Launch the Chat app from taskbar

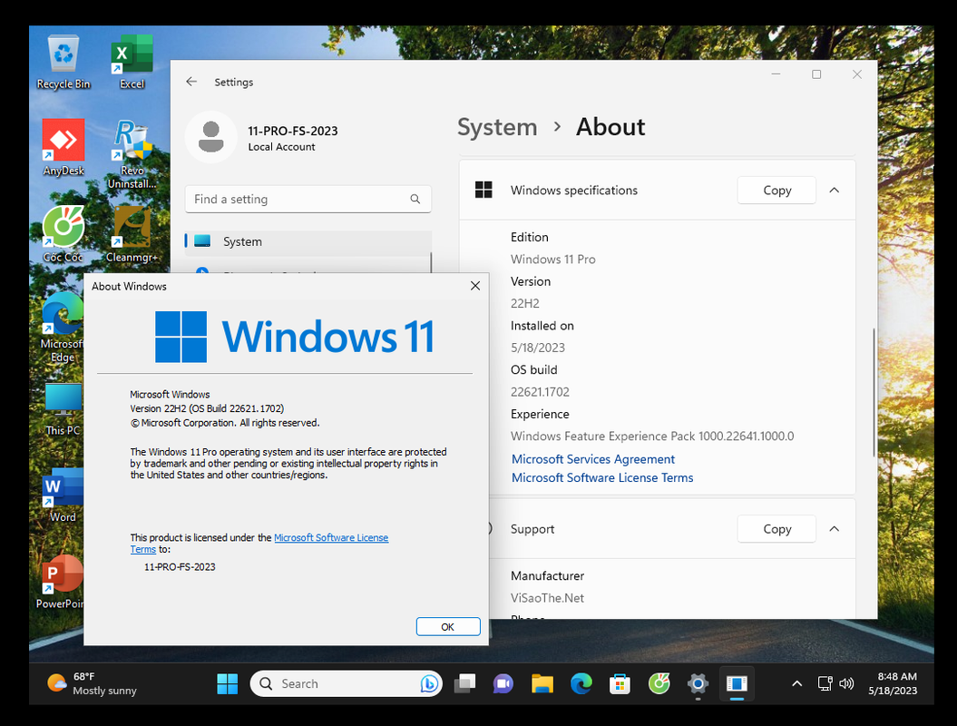[503, 684]
